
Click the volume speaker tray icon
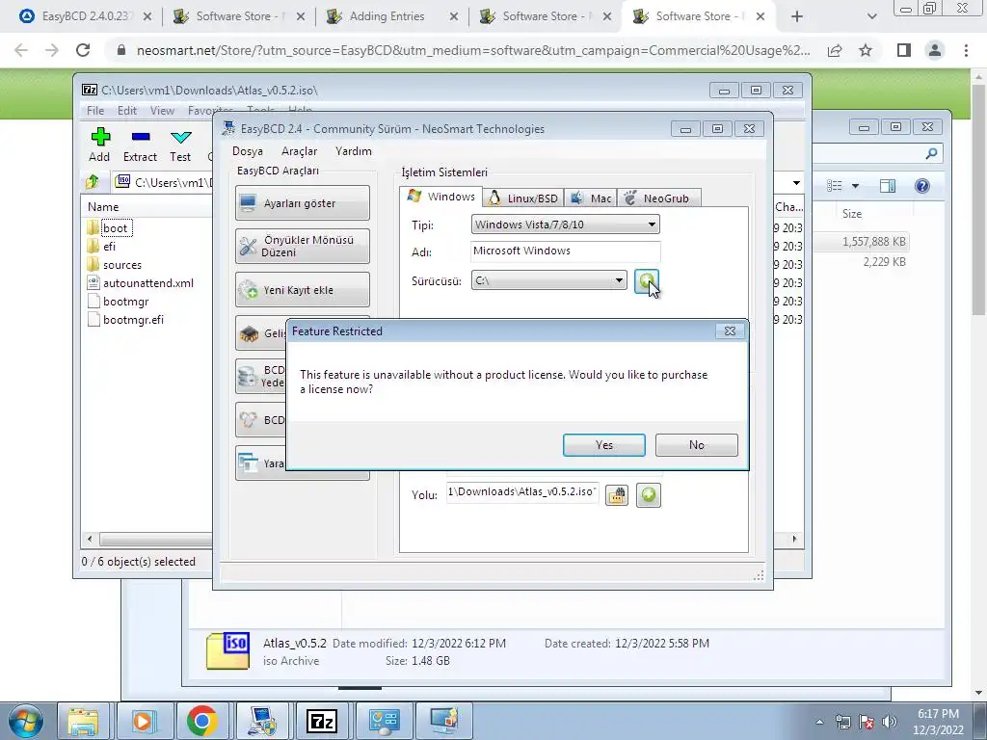pos(890,722)
